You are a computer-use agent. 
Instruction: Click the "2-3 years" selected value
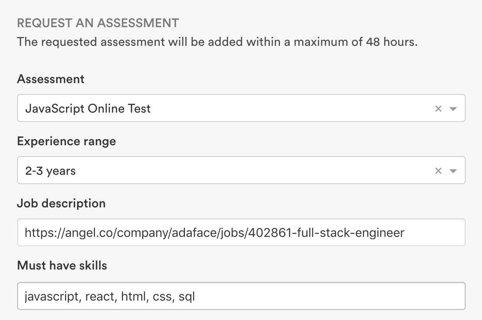pos(50,171)
